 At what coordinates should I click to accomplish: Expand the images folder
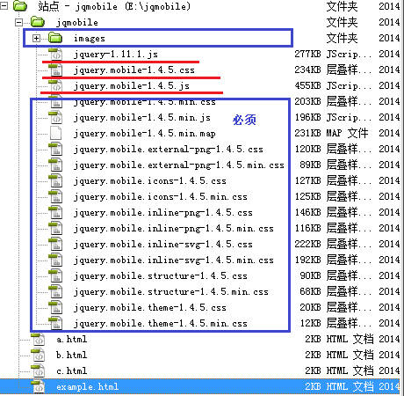(36, 38)
